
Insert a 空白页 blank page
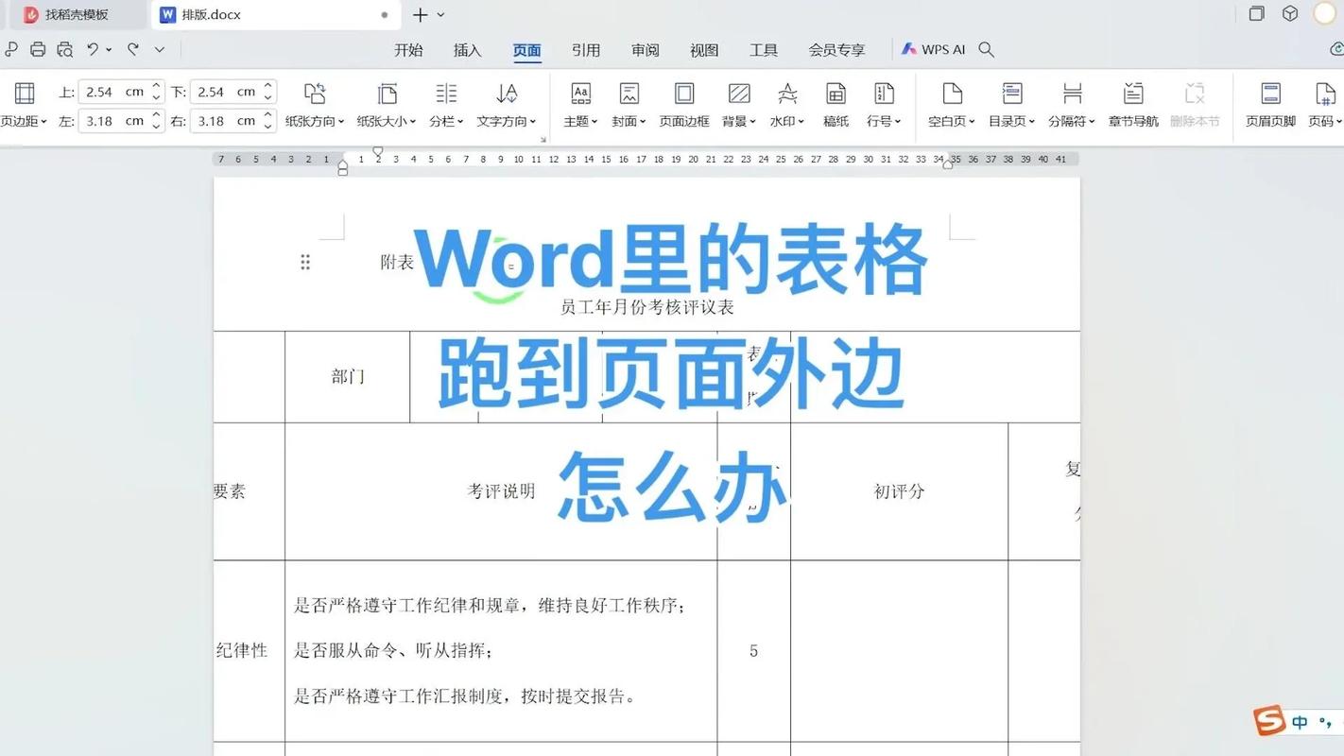[952, 104]
